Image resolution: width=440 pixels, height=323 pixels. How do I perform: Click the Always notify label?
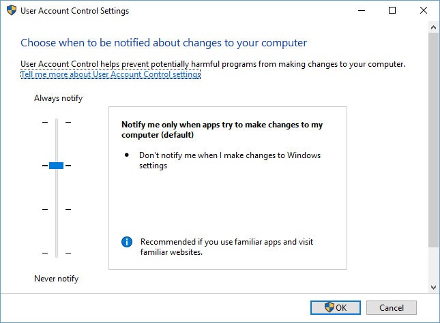(x=58, y=98)
